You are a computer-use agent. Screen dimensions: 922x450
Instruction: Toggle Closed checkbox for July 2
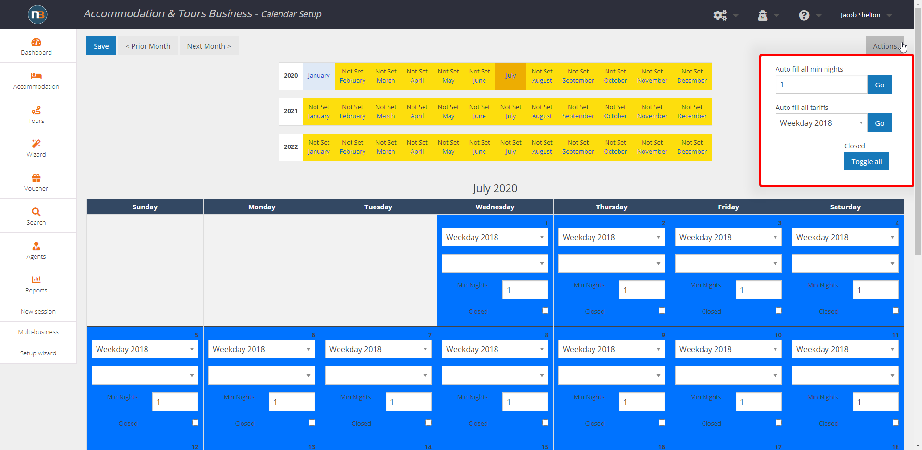662,311
